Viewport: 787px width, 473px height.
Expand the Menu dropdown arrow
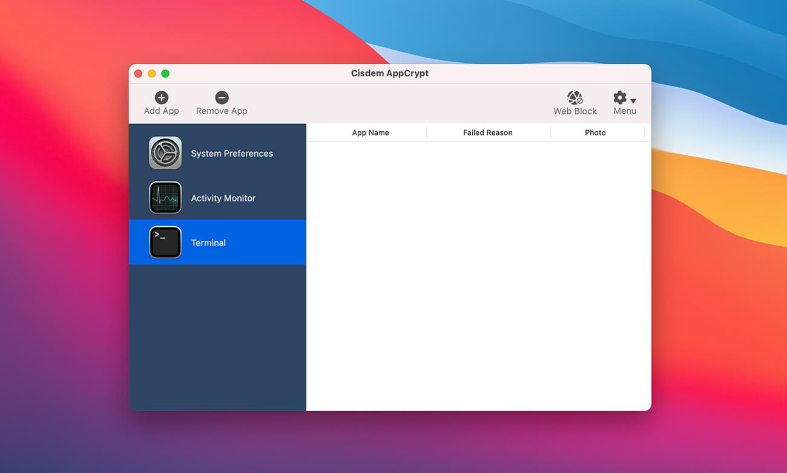coord(633,101)
